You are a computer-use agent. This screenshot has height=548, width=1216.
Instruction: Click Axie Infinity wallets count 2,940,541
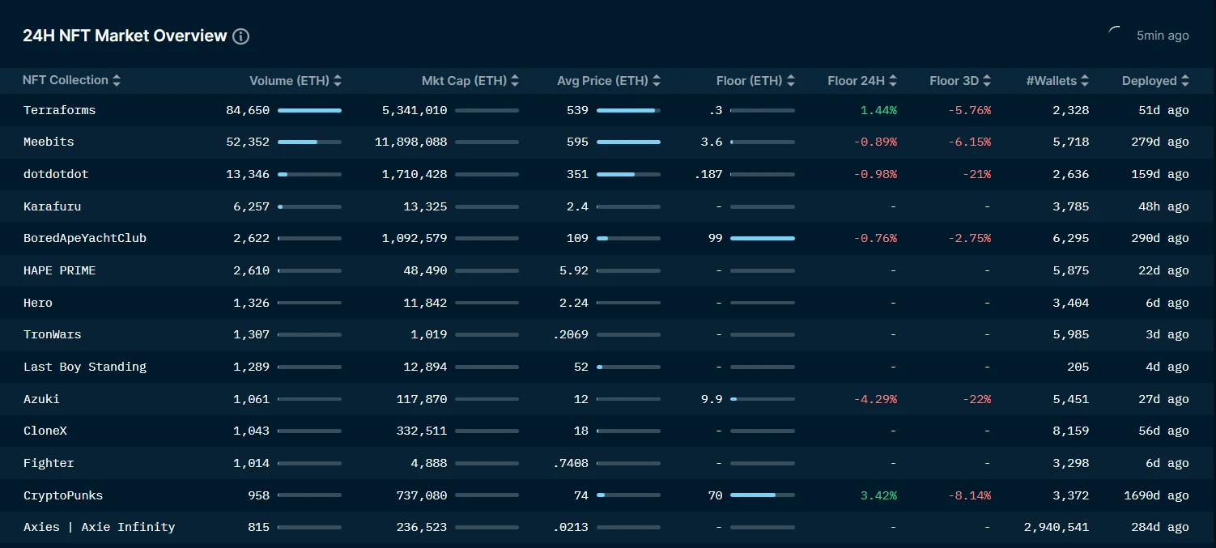[x=1057, y=527]
